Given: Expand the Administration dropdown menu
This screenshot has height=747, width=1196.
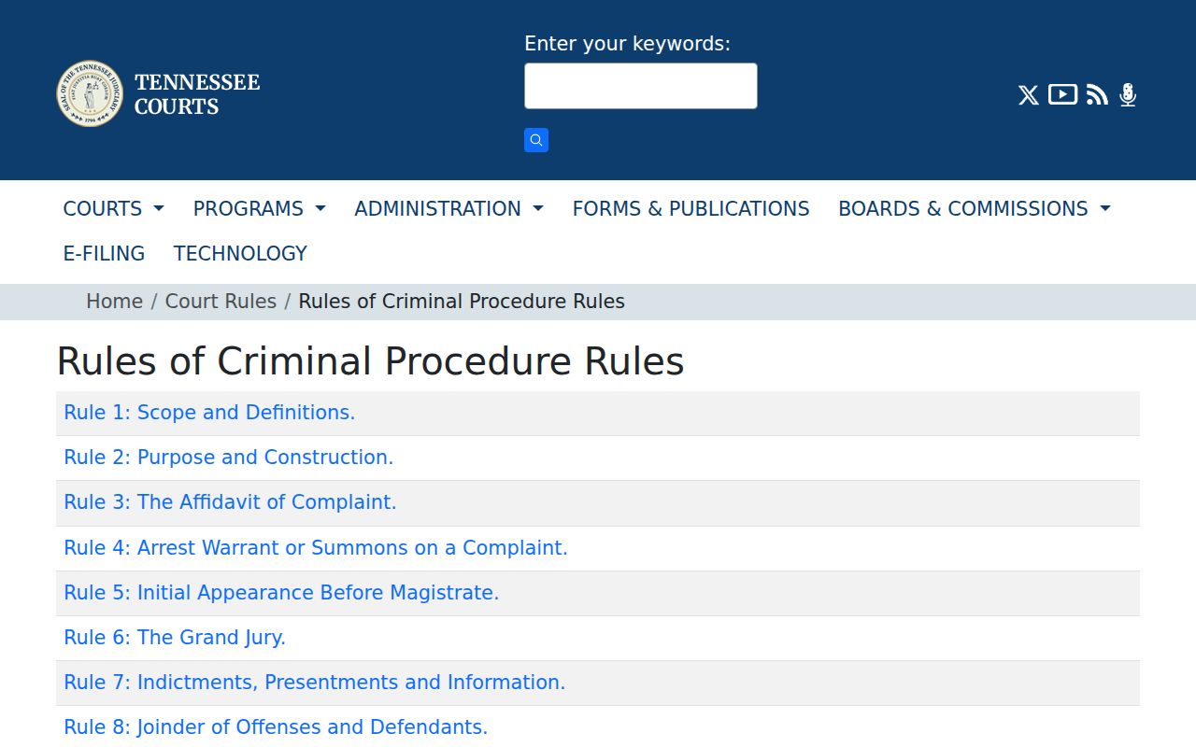Looking at the screenshot, I should [448, 208].
